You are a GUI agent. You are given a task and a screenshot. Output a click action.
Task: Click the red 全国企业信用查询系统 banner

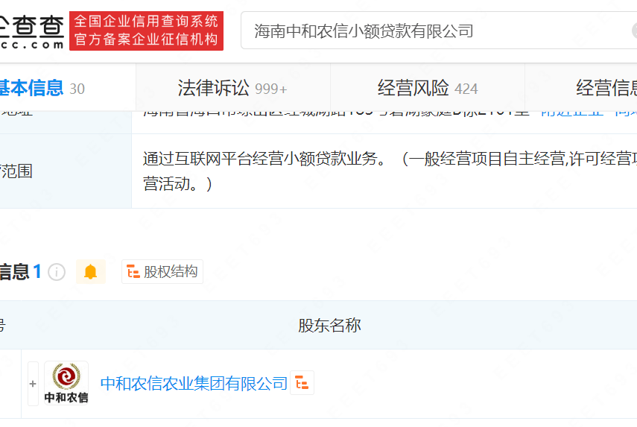(146, 31)
